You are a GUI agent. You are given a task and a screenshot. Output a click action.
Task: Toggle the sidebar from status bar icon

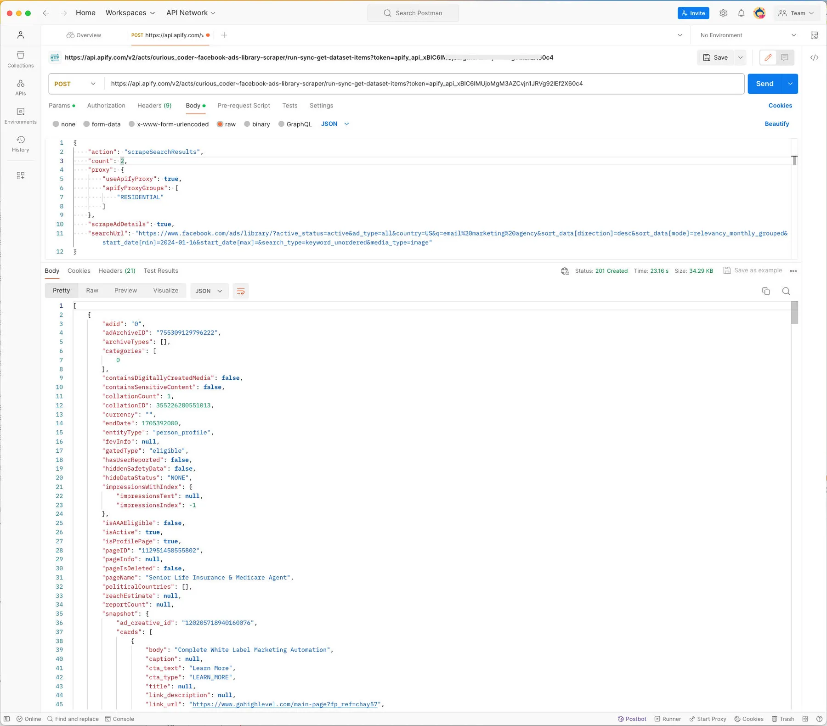pos(6,719)
